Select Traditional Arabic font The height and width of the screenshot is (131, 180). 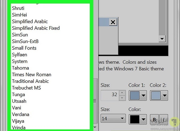[x=50, y=81]
